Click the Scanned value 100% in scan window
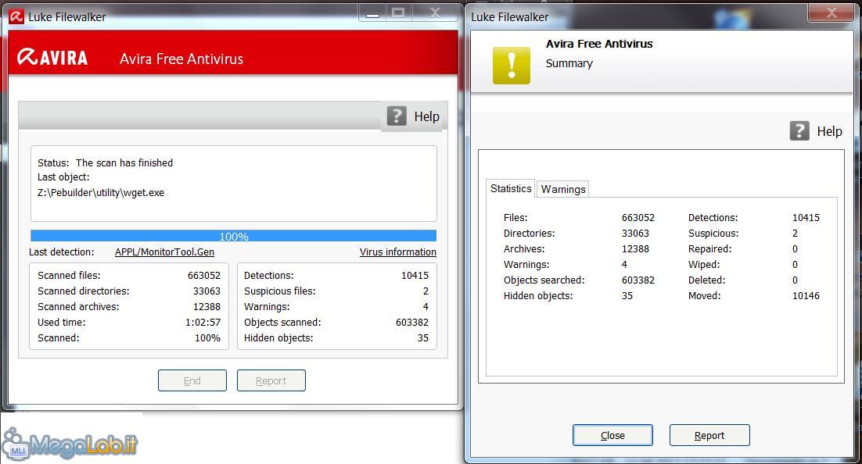862x464 pixels. [208, 338]
